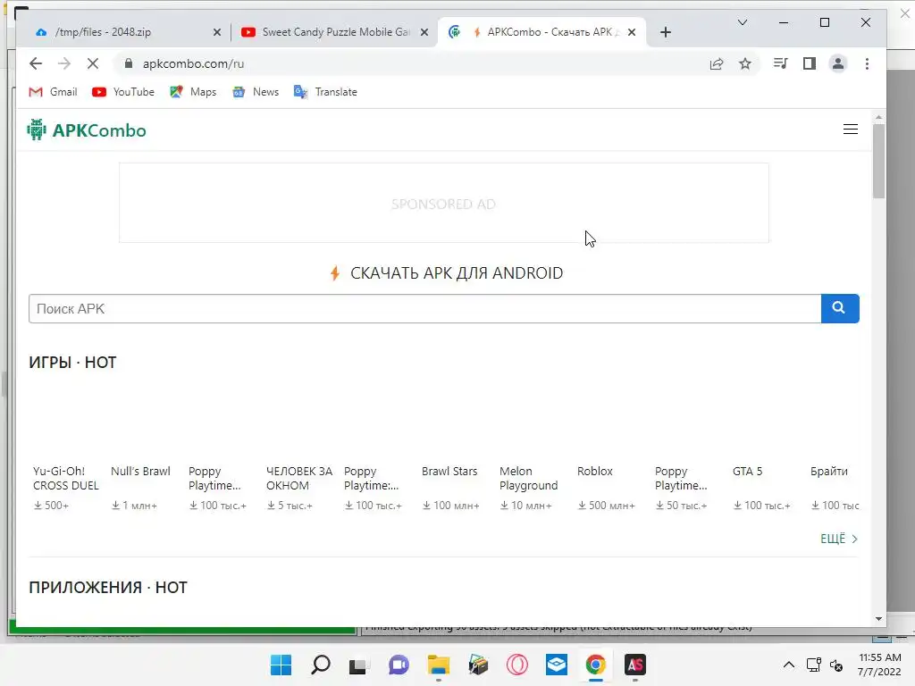915x686 pixels.
Task: View site info via the lock icon
Action: (129, 63)
